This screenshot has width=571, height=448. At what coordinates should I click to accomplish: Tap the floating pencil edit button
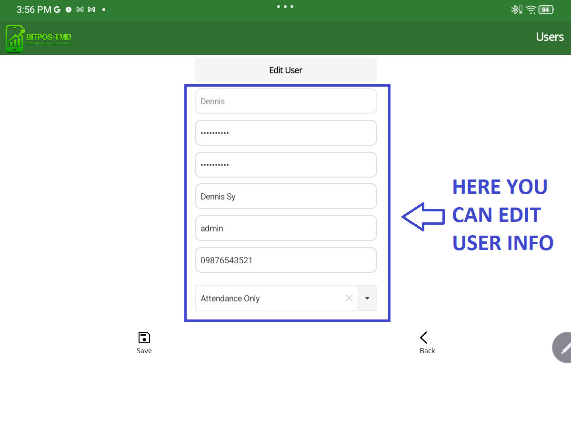[564, 348]
